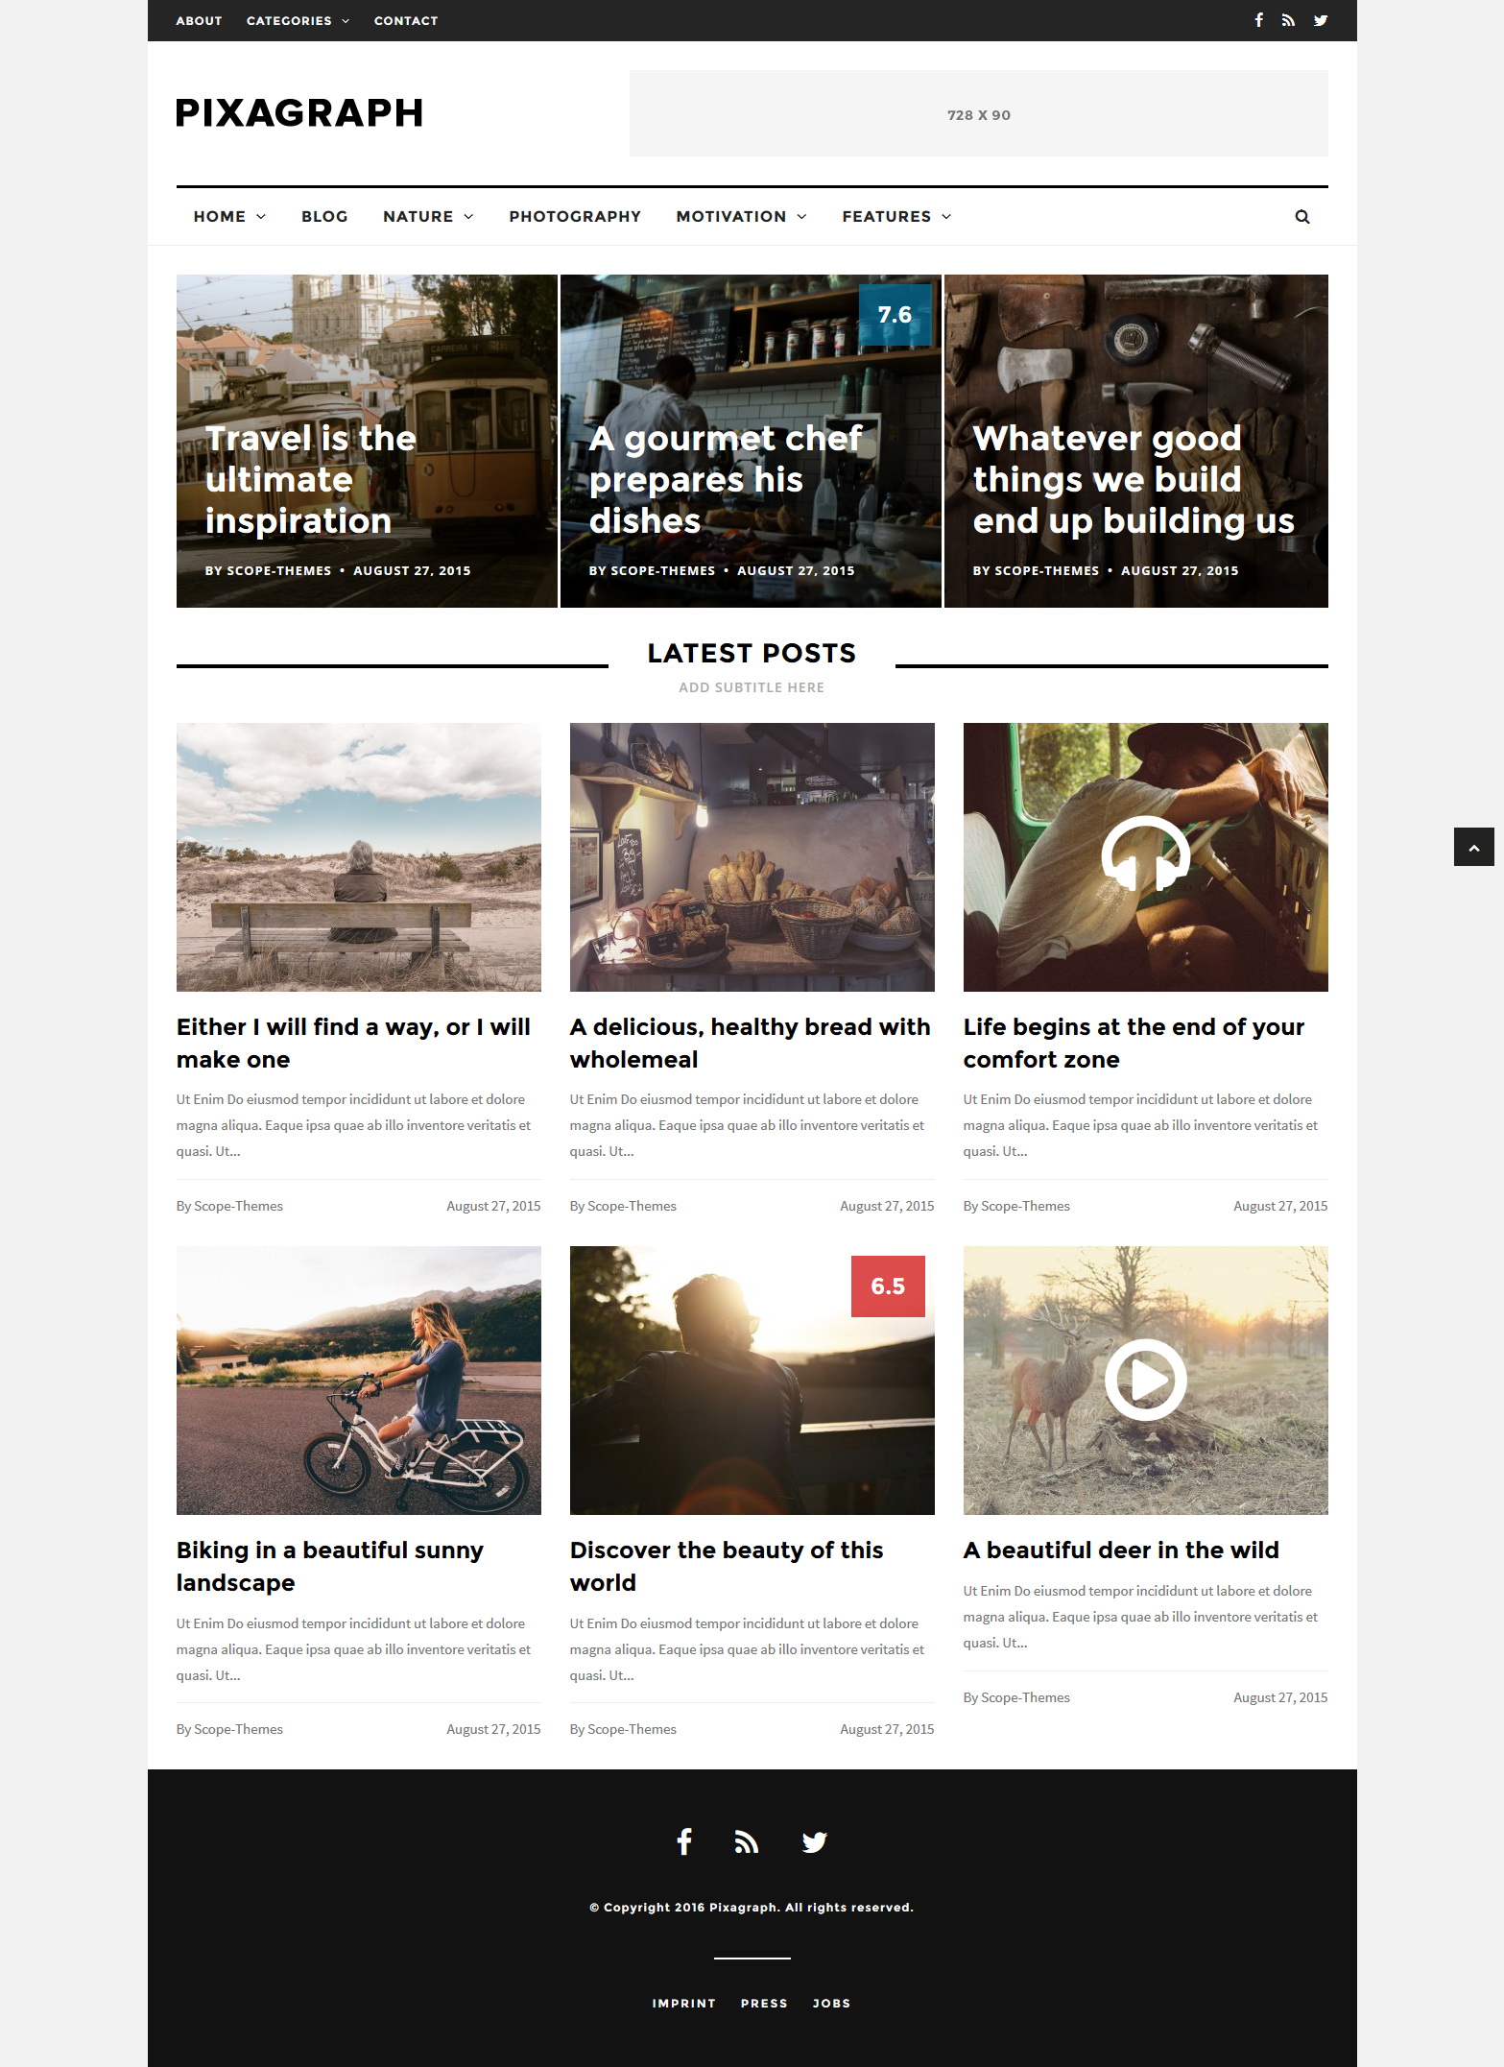Viewport: 1504px width, 2067px height.
Task: Click the 6.5 review score badge
Action: pyautogui.click(x=888, y=1286)
